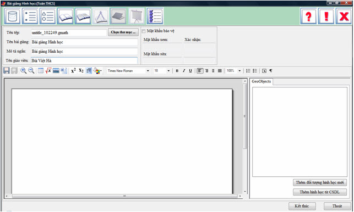Click the text box insert icon

(x=264, y=71)
